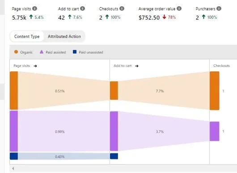Open the info icon beside Add to cart metric
The image size is (237, 173).
(x=82, y=8)
